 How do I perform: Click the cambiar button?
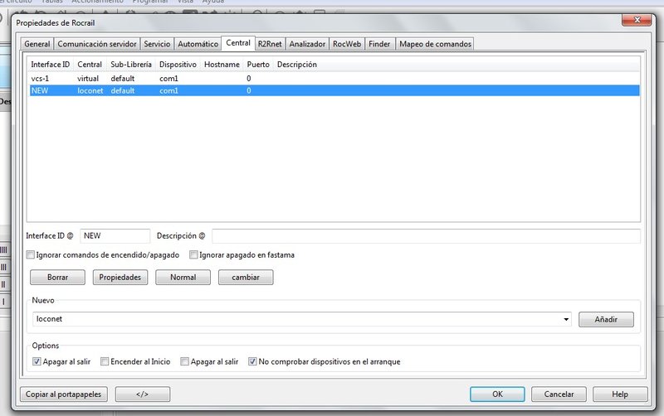[246, 278]
